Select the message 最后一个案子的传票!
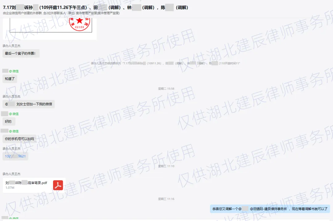This screenshot has width=333, height=221. [21, 53]
